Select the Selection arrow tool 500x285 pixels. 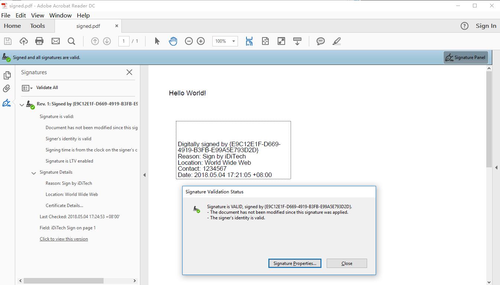click(157, 41)
